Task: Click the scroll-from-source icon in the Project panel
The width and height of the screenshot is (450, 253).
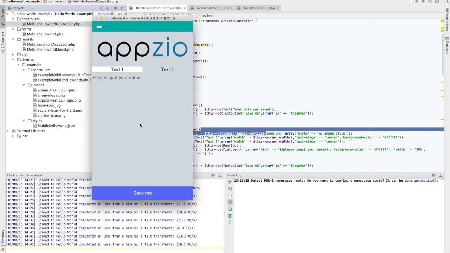Action: tap(102, 8)
